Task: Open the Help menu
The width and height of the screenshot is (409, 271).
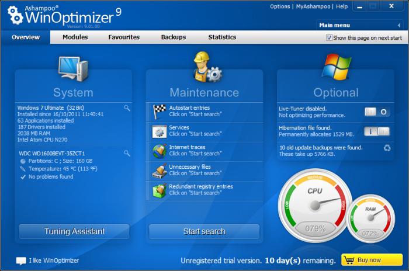Action: coord(342,6)
